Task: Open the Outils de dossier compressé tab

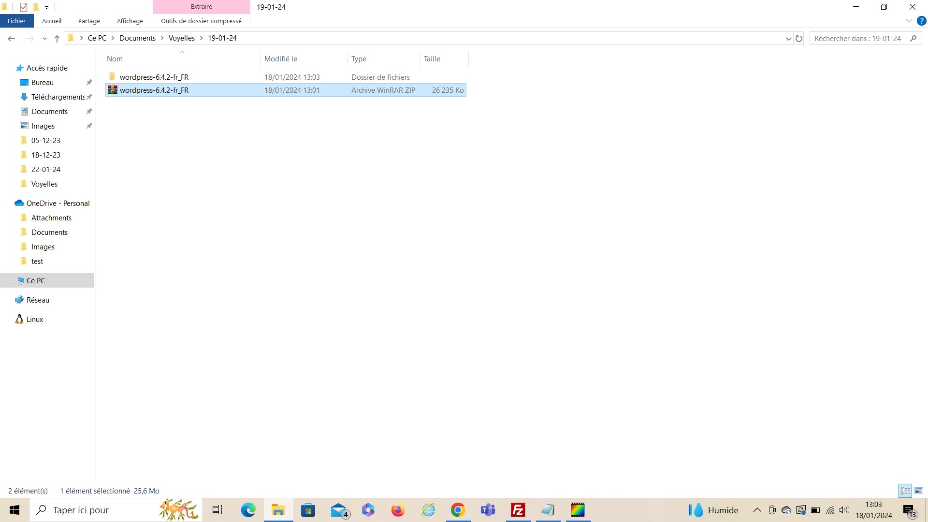Action: pos(201,21)
